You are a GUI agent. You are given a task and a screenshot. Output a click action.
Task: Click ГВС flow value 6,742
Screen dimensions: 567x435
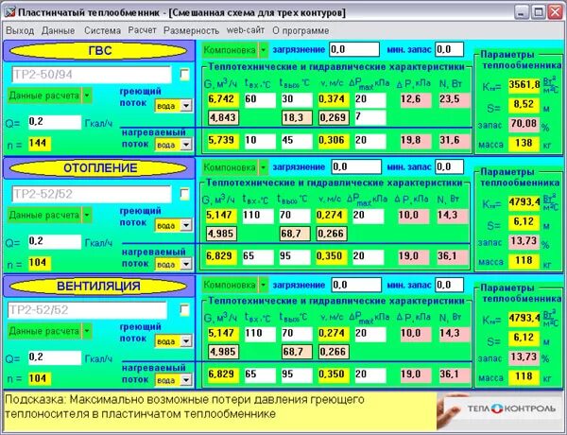tap(223, 99)
